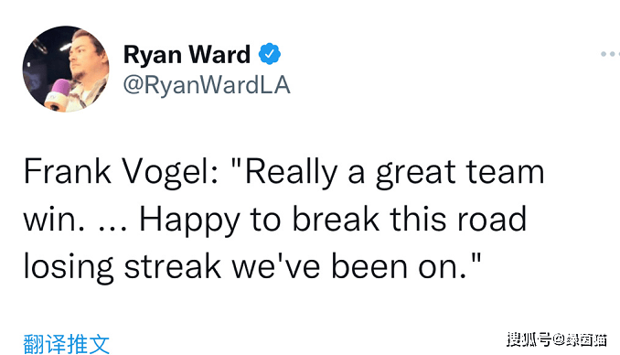Click the Ryan Ward display name
Screen dimensions: 620x355
[187, 54]
